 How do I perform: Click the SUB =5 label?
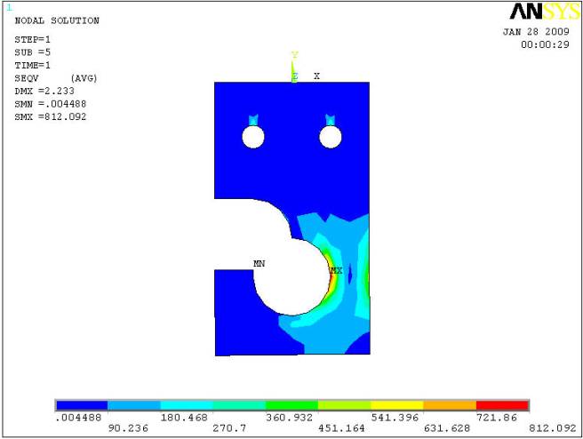[x=32, y=52]
